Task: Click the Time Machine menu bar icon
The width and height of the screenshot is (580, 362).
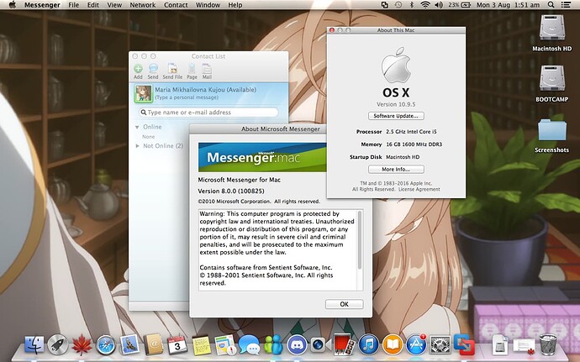Action: point(398,5)
